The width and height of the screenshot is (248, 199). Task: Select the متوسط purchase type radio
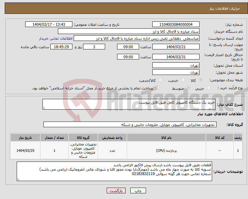click(188, 88)
